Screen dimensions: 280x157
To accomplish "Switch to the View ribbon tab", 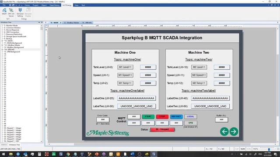I will pos(77,5).
